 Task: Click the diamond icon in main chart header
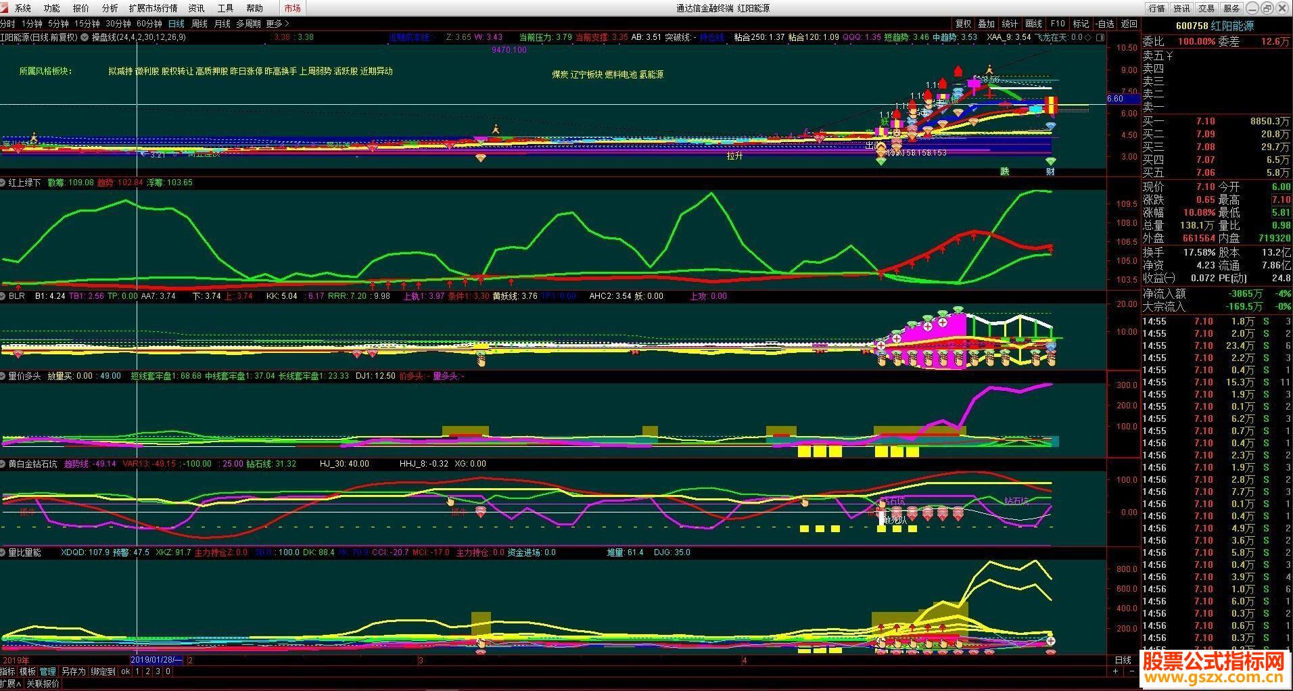click(1087, 38)
